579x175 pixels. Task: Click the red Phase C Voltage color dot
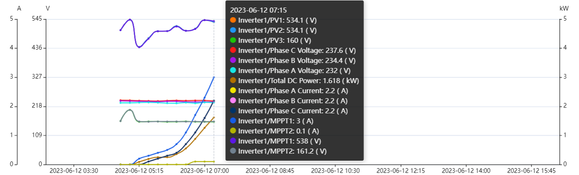click(x=233, y=50)
